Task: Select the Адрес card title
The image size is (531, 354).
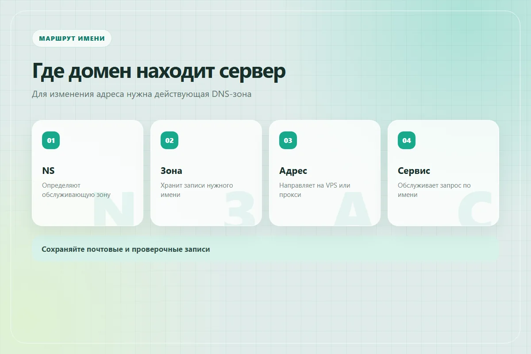Action: point(293,171)
